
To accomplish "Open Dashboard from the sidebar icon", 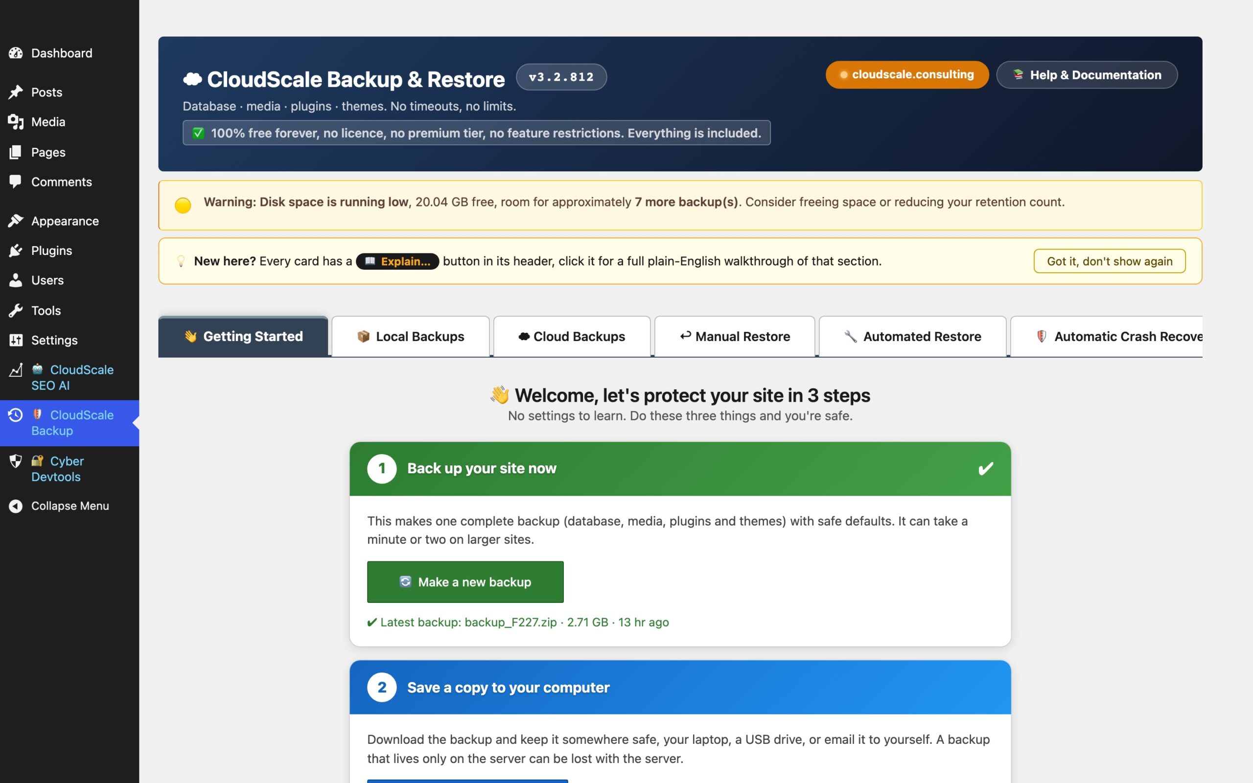I will 16,53.
